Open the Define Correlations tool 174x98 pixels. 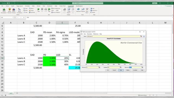19,11
